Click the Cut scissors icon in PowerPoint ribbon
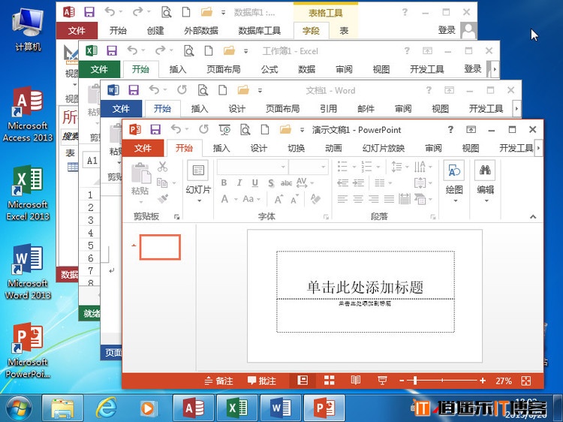The height and width of the screenshot is (422, 563). 163,166
